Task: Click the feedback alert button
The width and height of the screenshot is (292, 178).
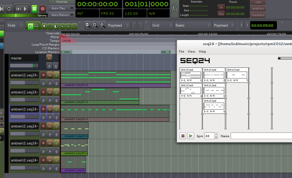Action: click(x=258, y=15)
